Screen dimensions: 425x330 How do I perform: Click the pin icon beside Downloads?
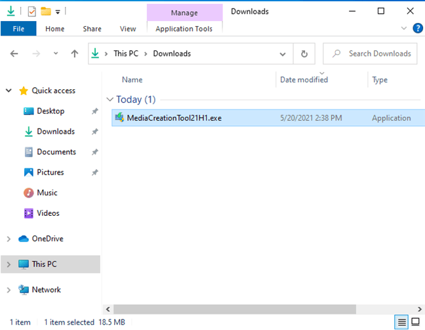(x=94, y=131)
